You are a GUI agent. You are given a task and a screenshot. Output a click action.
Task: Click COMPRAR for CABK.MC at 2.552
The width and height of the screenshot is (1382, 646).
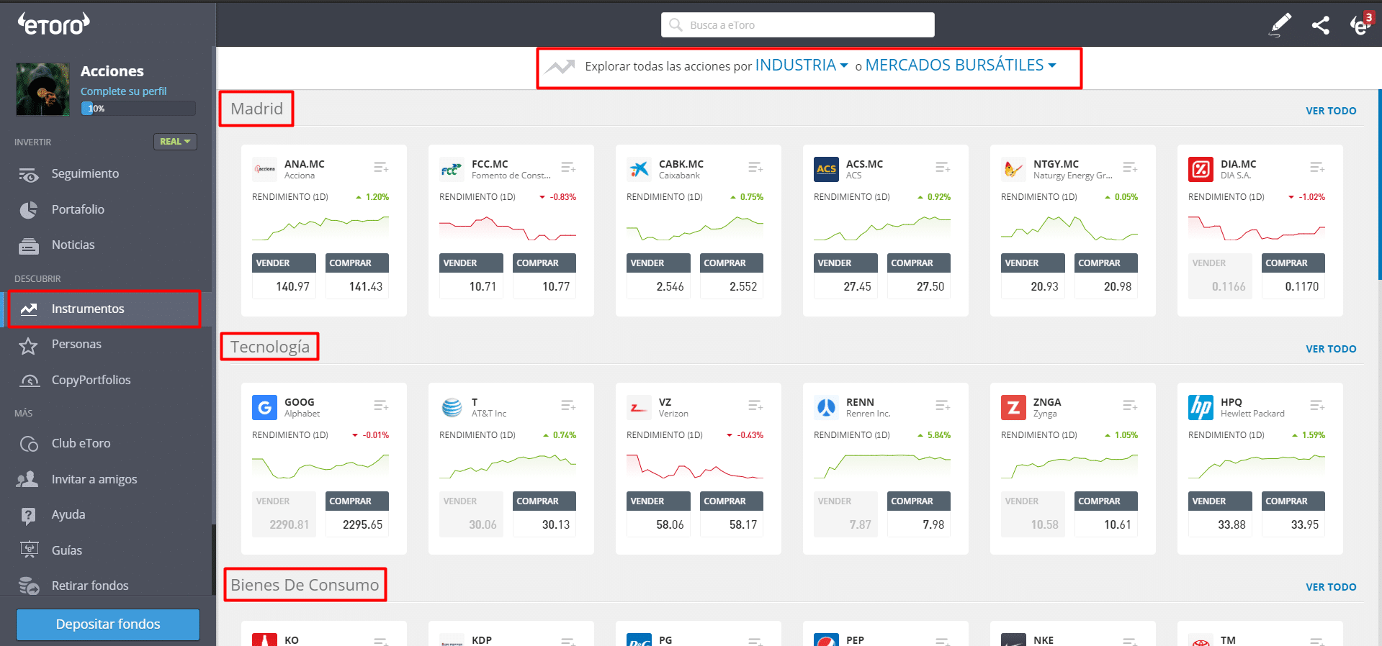732,276
